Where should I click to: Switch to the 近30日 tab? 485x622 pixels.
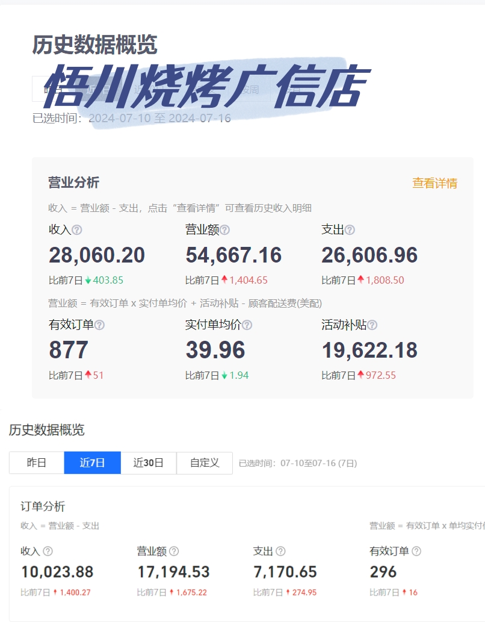(148, 463)
